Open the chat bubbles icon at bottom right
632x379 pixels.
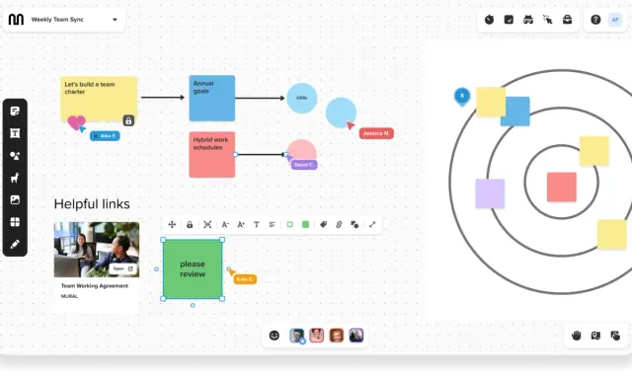(x=615, y=336)
